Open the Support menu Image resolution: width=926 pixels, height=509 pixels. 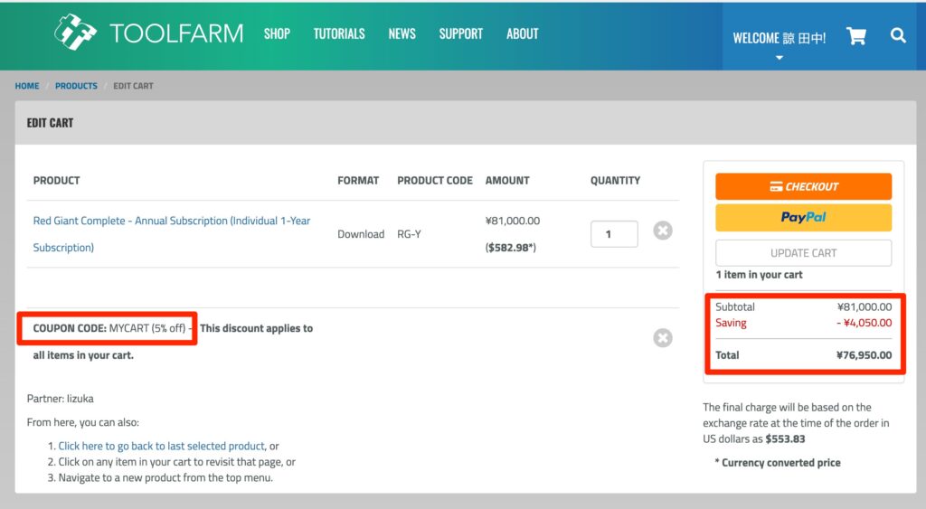click(461, 33)
